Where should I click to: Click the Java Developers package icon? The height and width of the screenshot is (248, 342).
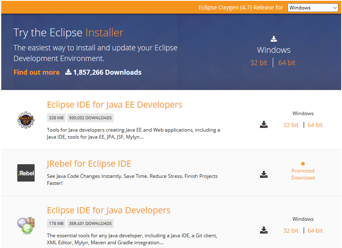coord(26,225)
